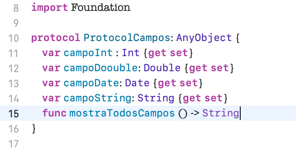Click the AnyObject type
The image size is (296, 155).
point(204,38)
